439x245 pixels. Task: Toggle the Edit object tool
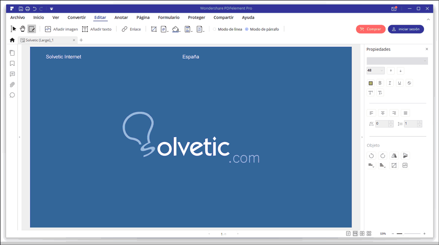tap(32, 29)
